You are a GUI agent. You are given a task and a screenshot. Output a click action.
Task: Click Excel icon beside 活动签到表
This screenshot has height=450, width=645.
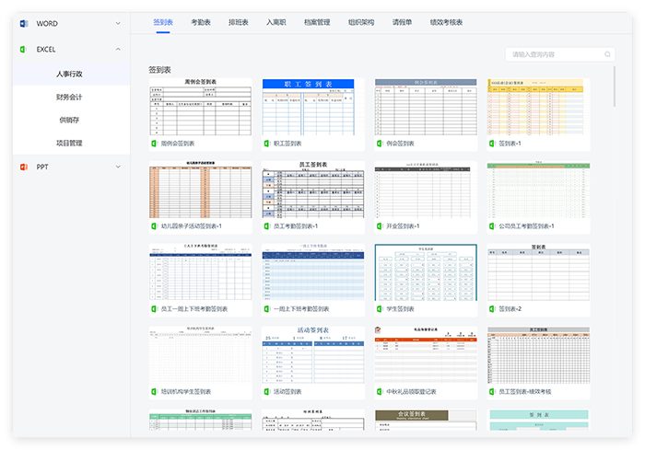tap(267, 391)
